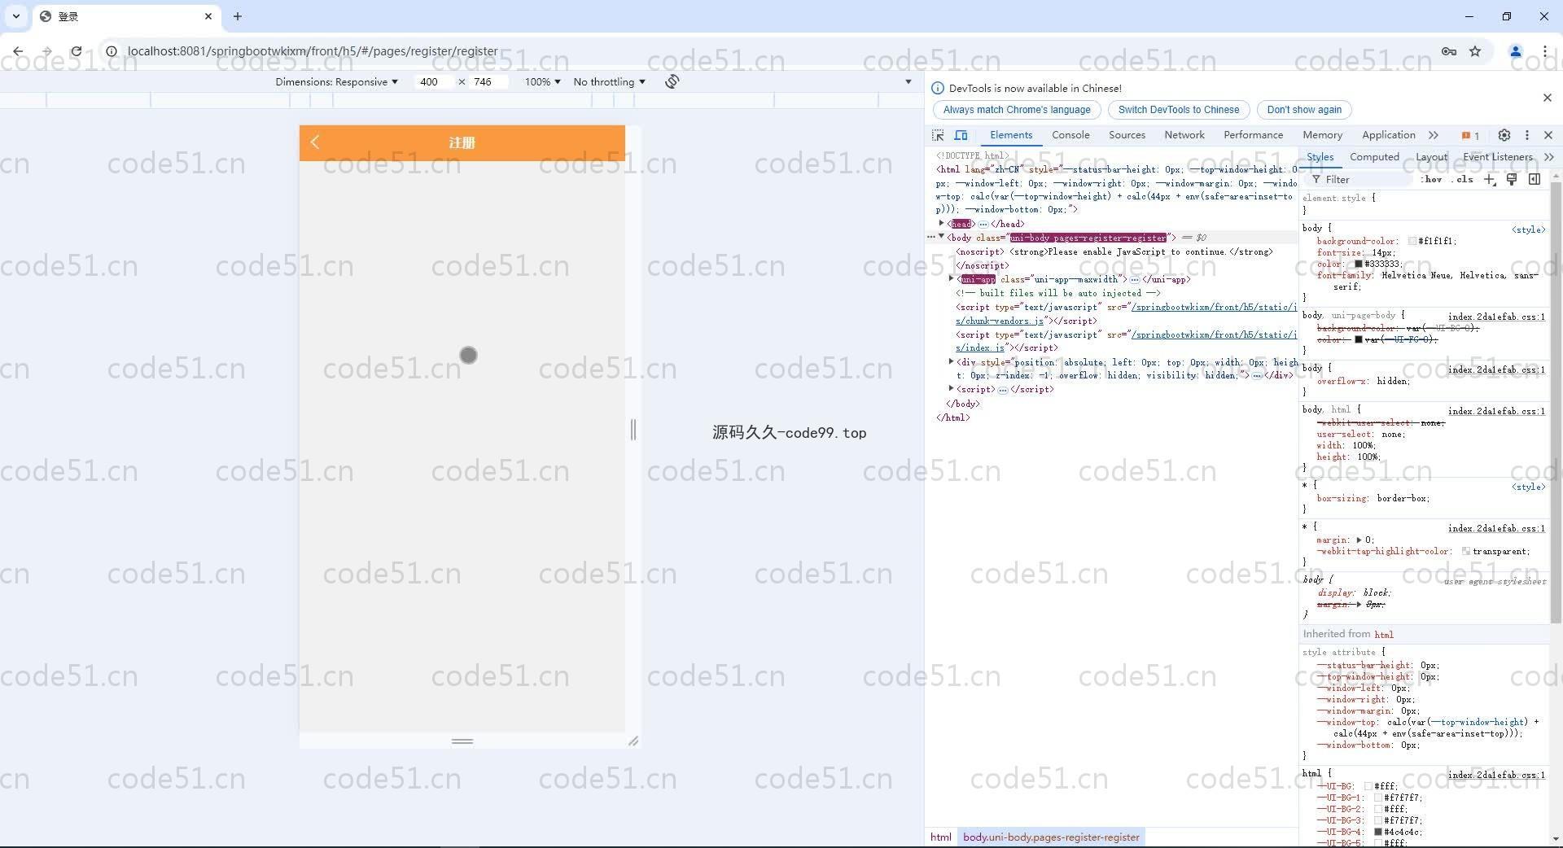Expand the head element node

click(942, 223)
